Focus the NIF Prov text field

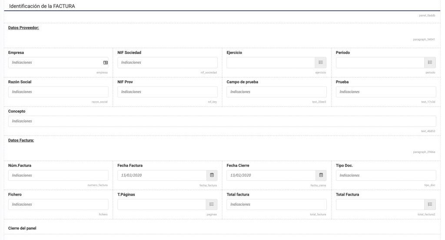(x=167, y=92)
